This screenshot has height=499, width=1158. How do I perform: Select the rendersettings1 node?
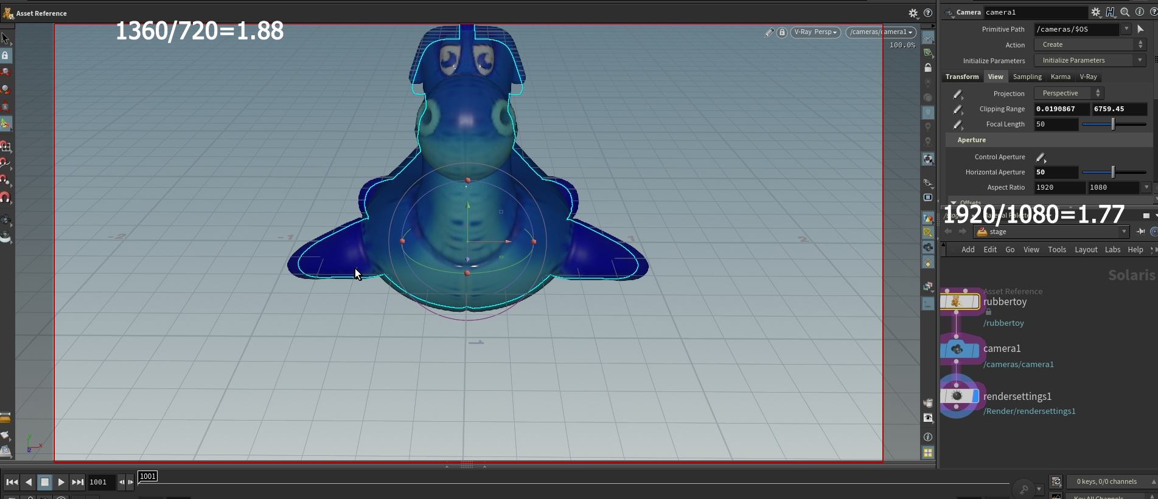[960, 396]
